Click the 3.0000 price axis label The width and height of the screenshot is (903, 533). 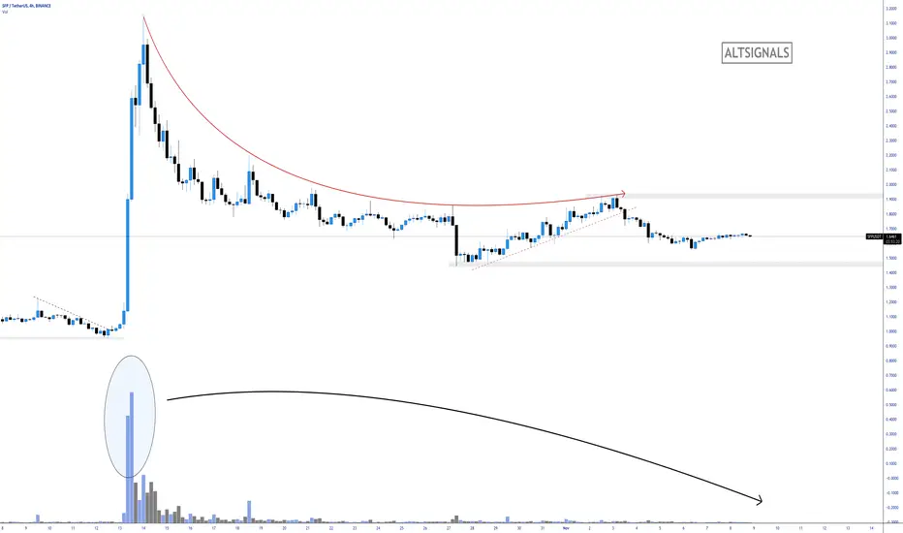(891, 39)
